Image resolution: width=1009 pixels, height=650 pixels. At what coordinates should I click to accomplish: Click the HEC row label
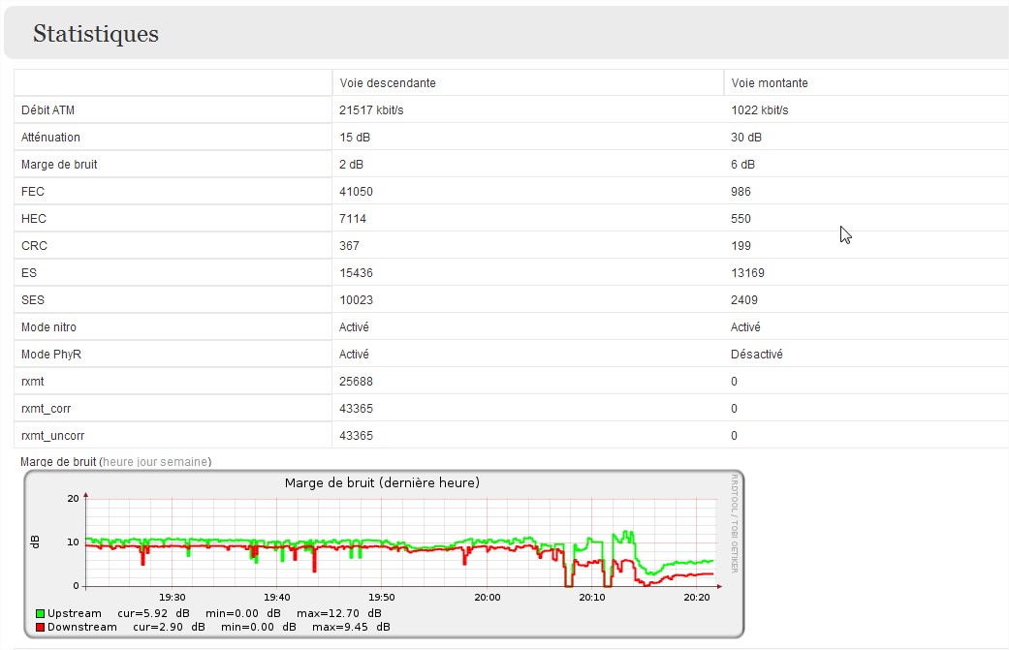point(32,218)
